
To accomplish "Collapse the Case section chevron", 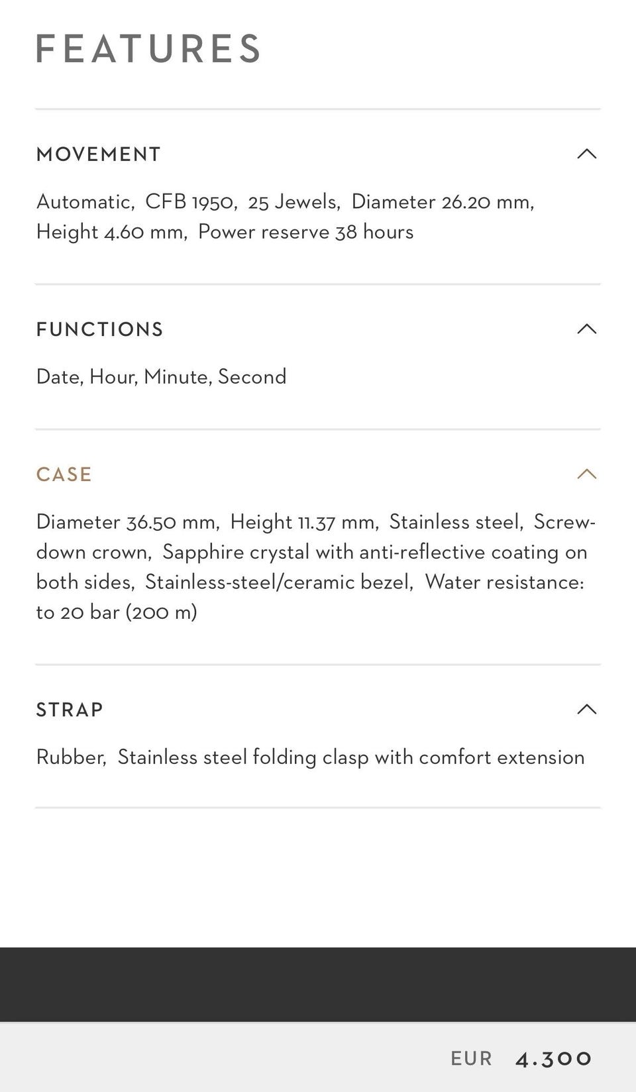I will (x=587, y=474).
